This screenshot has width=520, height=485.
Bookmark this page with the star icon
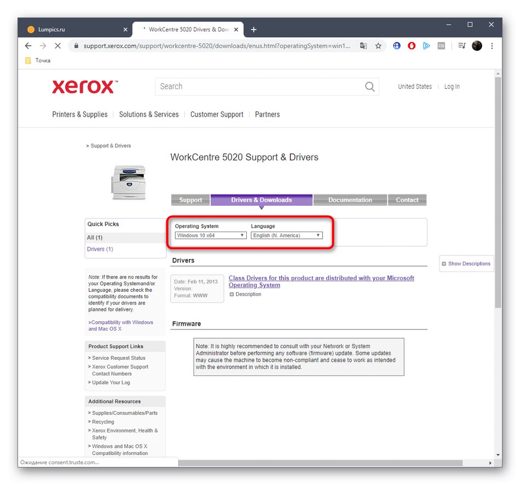378,46
